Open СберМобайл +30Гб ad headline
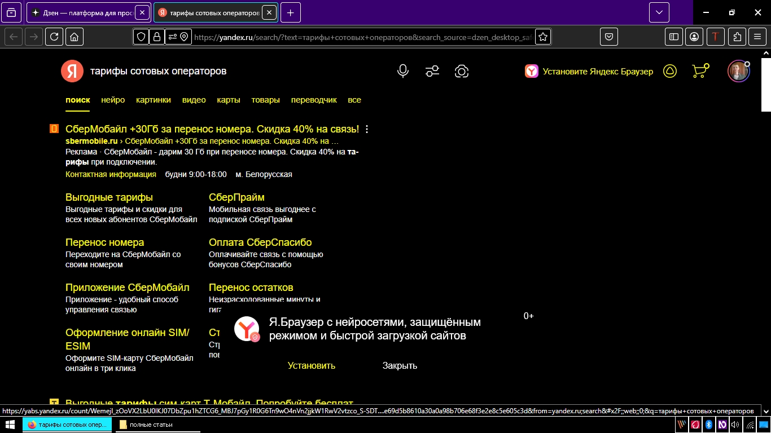Image resolution: width=771 pixels, height=433 pixels. 212,129
